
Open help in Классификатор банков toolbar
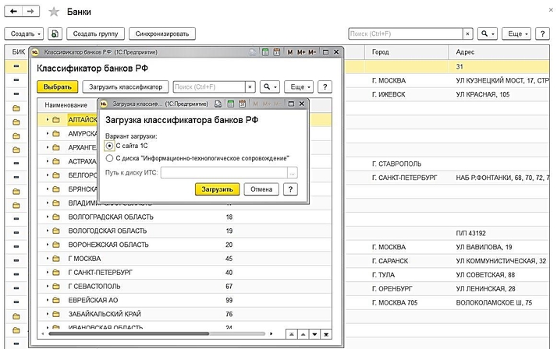coord(325,87)
